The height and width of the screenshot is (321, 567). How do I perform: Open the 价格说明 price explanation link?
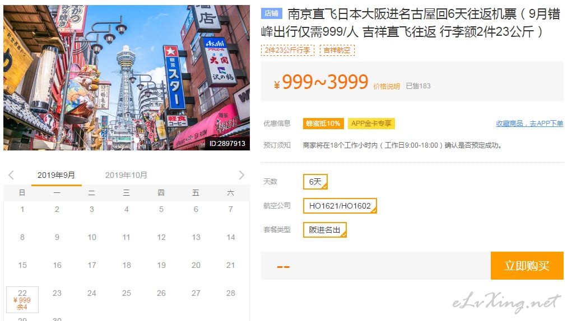coord(386,86)
